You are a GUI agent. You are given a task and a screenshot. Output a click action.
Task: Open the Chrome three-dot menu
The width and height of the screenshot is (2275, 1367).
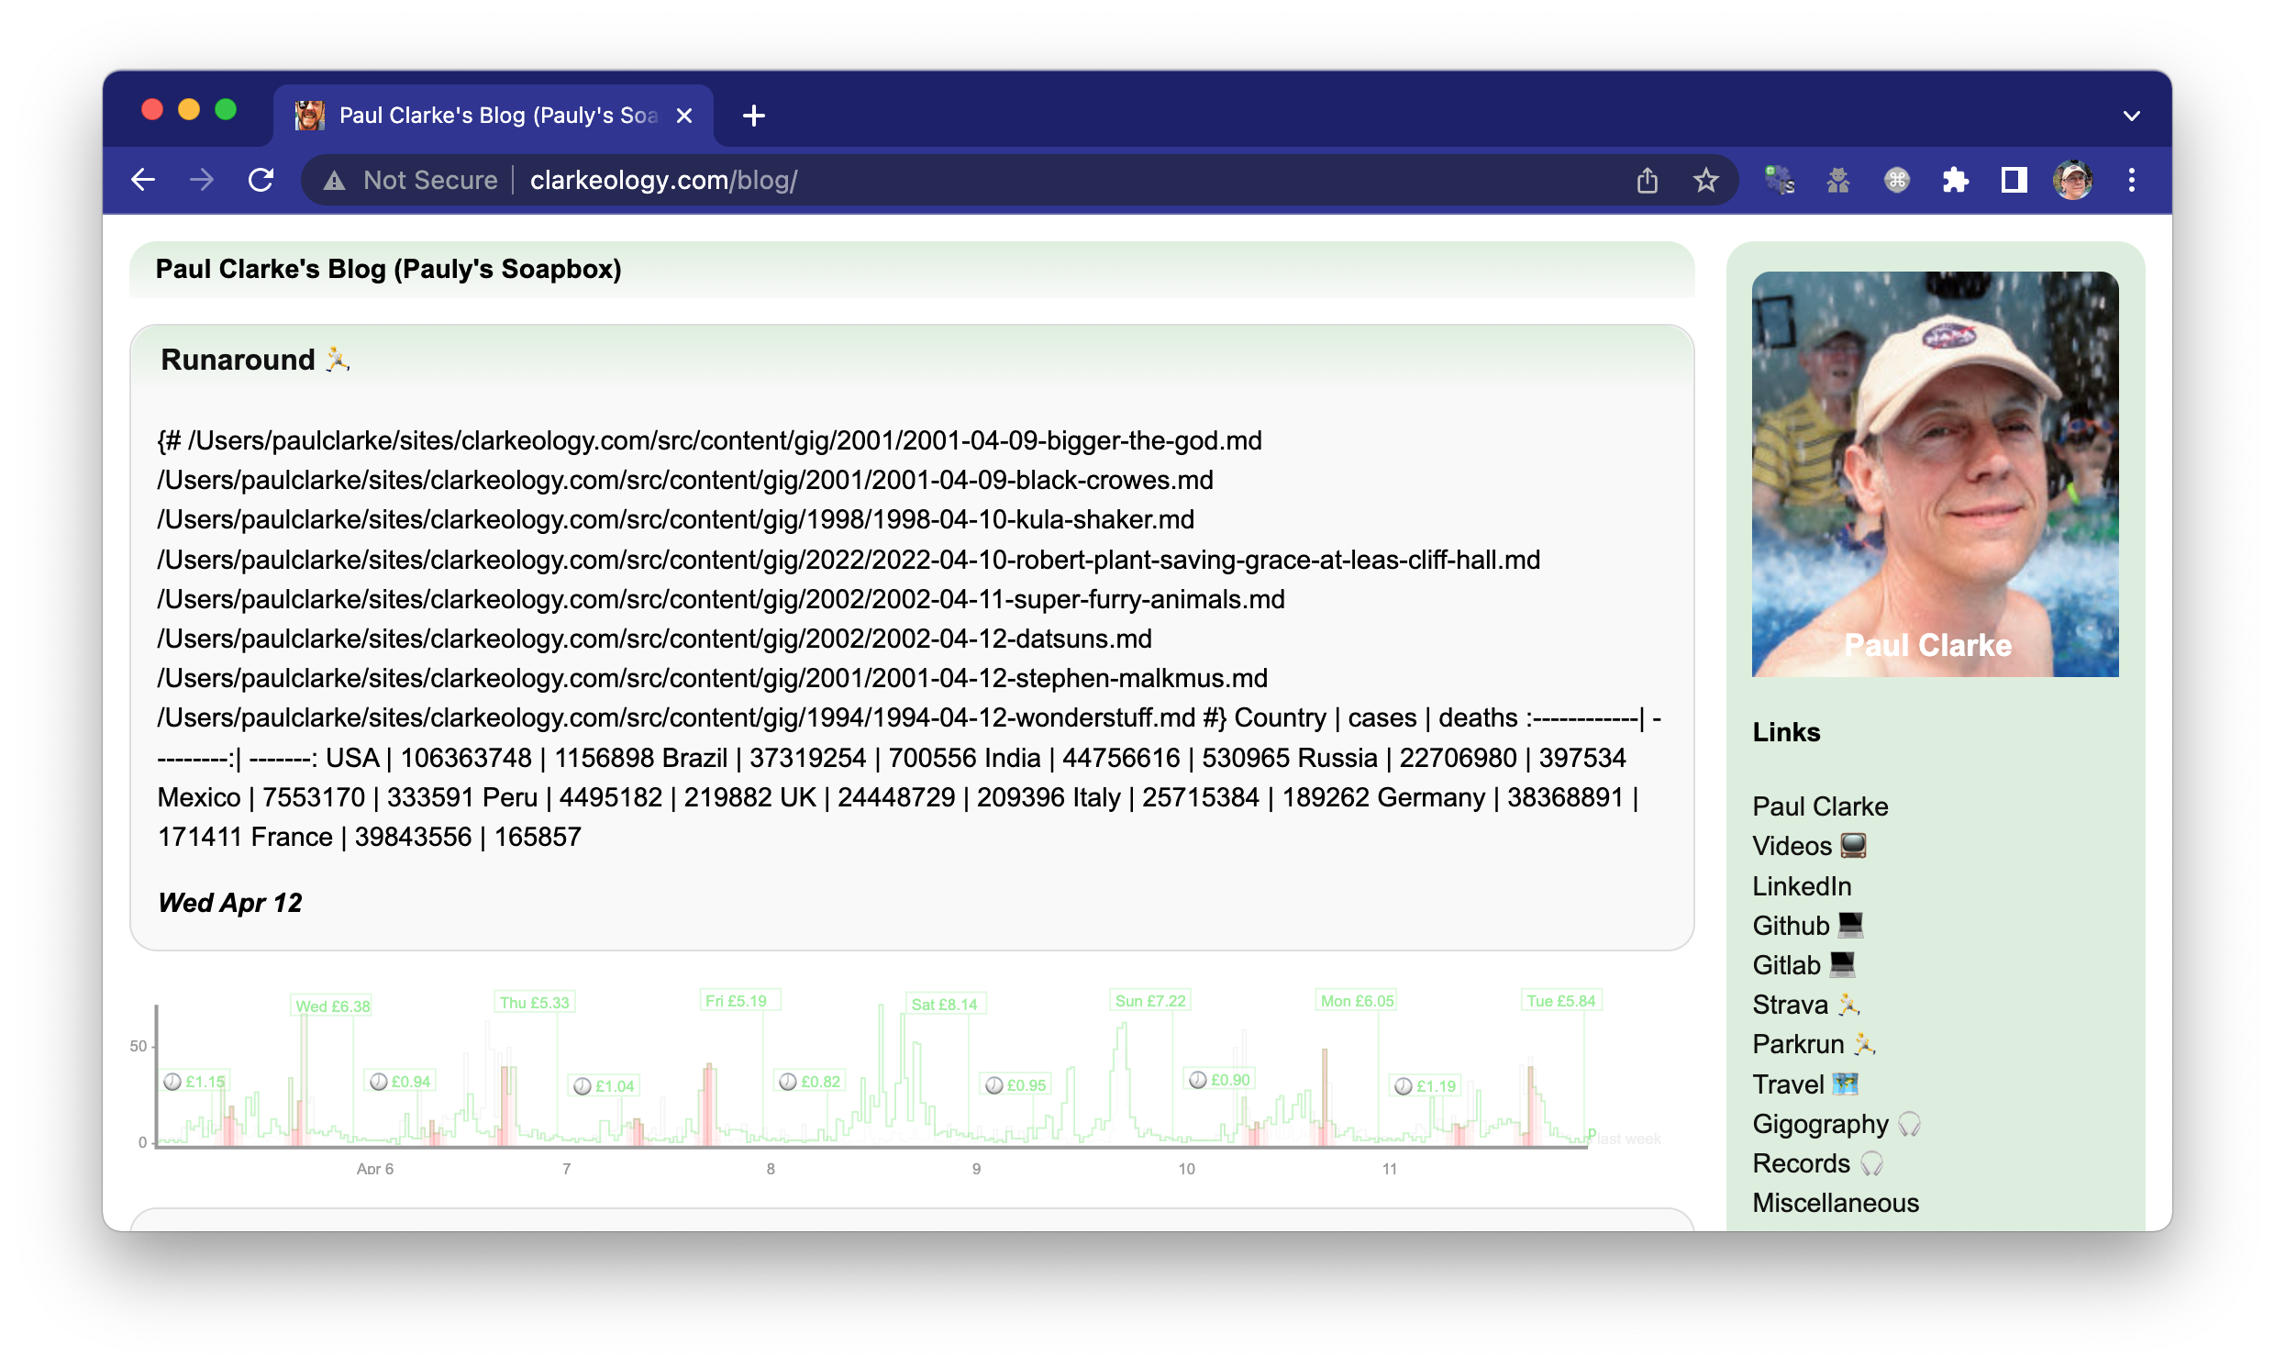point(2131,180)
